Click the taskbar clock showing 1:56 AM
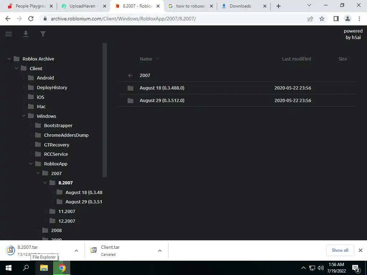 pos(336,268)
